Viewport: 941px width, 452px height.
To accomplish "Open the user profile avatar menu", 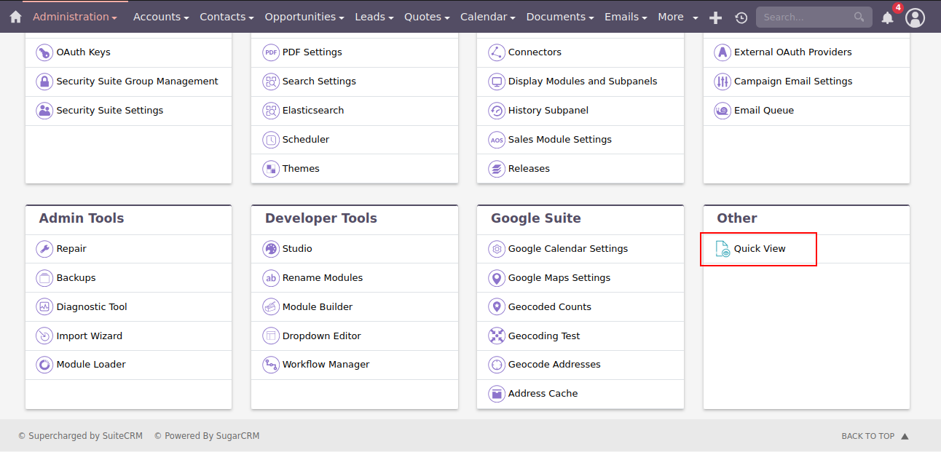I will tap(916, 17).
